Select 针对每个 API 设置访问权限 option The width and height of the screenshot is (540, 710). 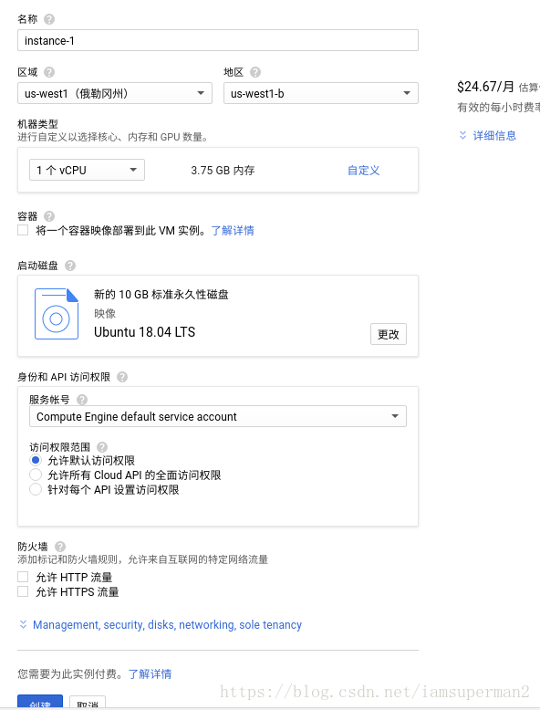click(36, 489)
